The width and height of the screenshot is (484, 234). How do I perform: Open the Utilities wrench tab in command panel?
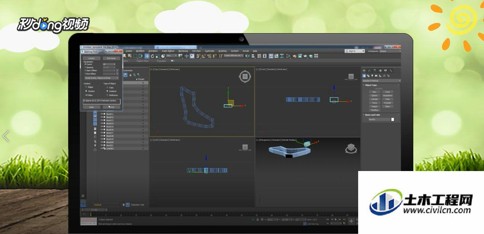tap(391, 71)
